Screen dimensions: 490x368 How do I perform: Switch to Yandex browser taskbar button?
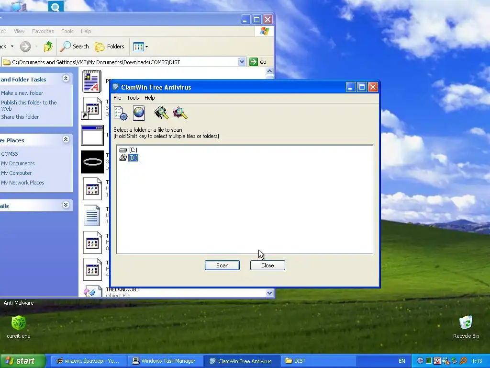(88, 361)
